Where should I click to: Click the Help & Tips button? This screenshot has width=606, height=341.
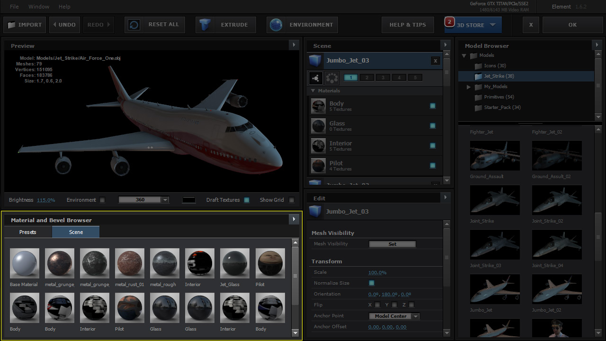point(408,25)
